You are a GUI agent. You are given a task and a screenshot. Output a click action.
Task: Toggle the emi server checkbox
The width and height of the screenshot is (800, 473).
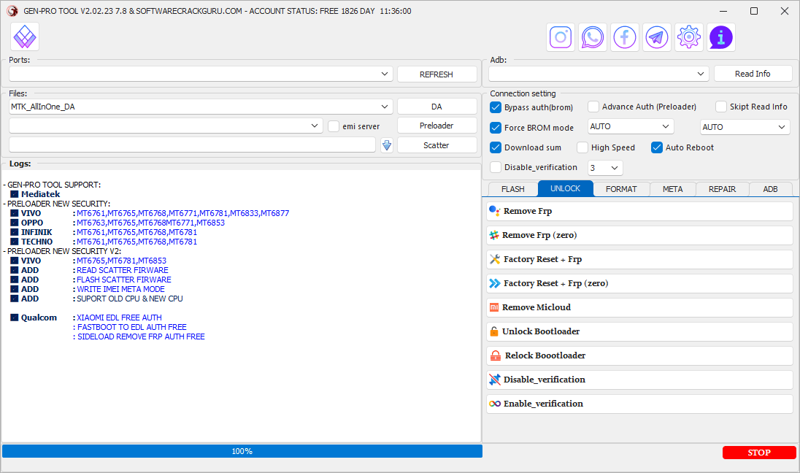pyautogui.click(x=334, y=126)
